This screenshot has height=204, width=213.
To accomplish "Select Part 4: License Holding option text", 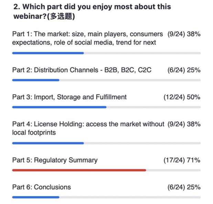I will coord(88,128).
